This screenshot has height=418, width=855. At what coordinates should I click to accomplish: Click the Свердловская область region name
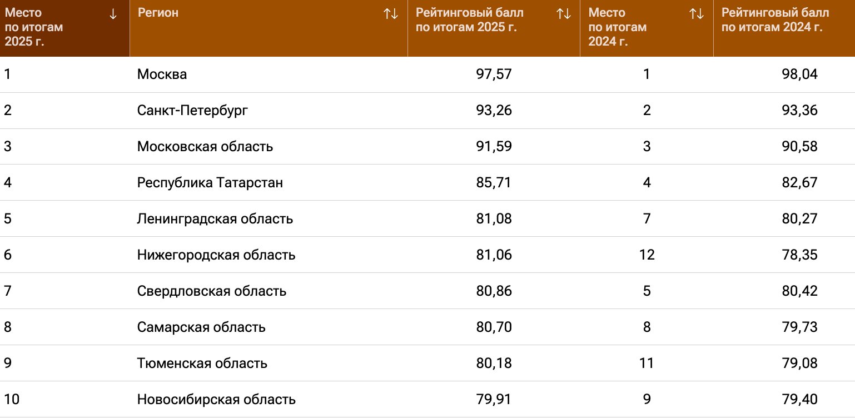pyautogui.click(x=212, y=291)
